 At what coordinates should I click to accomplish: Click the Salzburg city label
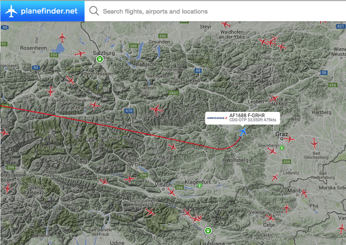tap(104, 53)
